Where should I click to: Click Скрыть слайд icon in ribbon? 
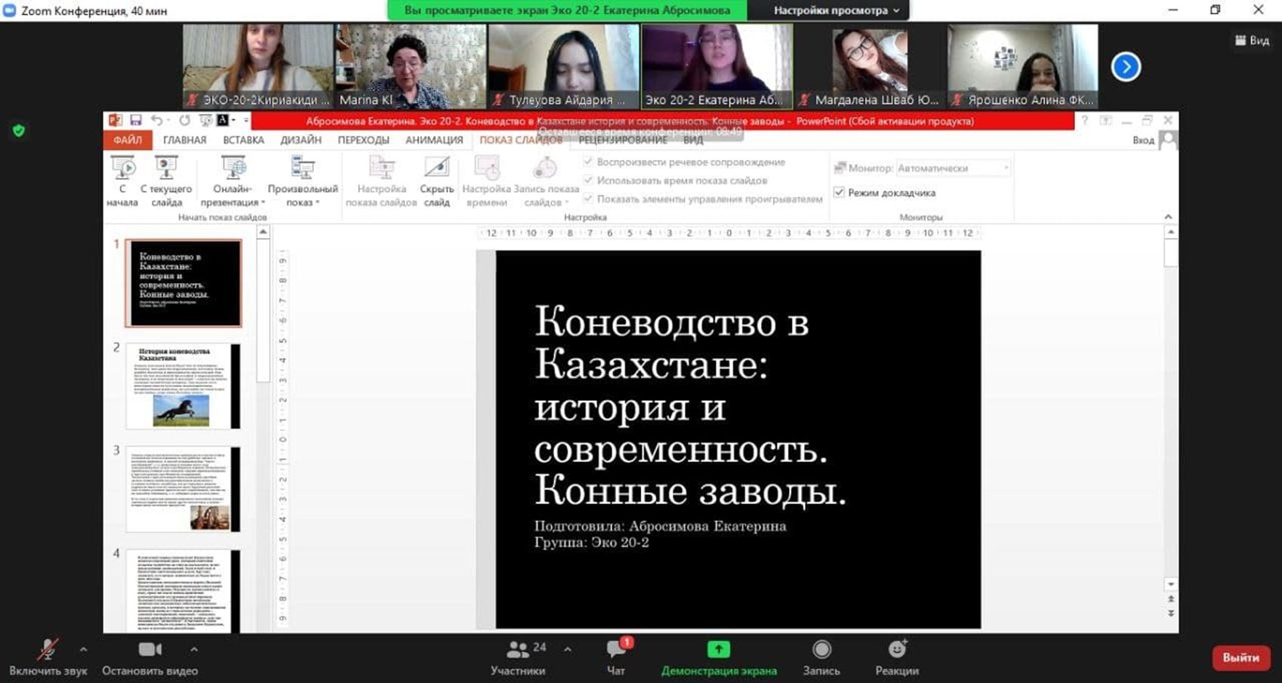click(436, 168)
